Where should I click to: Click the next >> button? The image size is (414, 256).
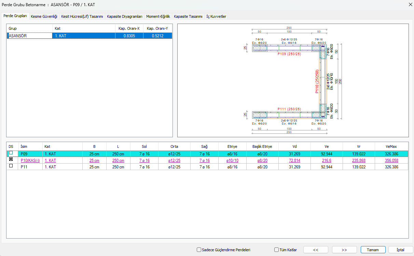pos(344,250)
